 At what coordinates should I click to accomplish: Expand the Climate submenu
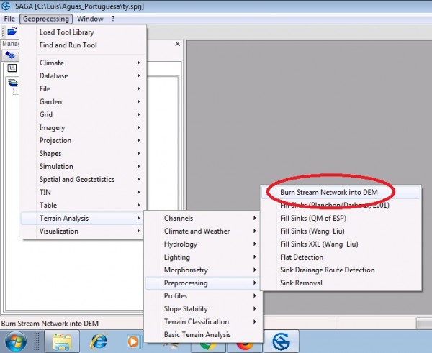(83, 63)
